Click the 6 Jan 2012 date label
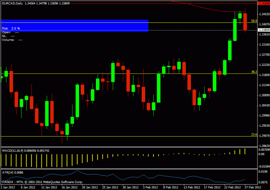 pyautogui.click(x=28, y=187)
